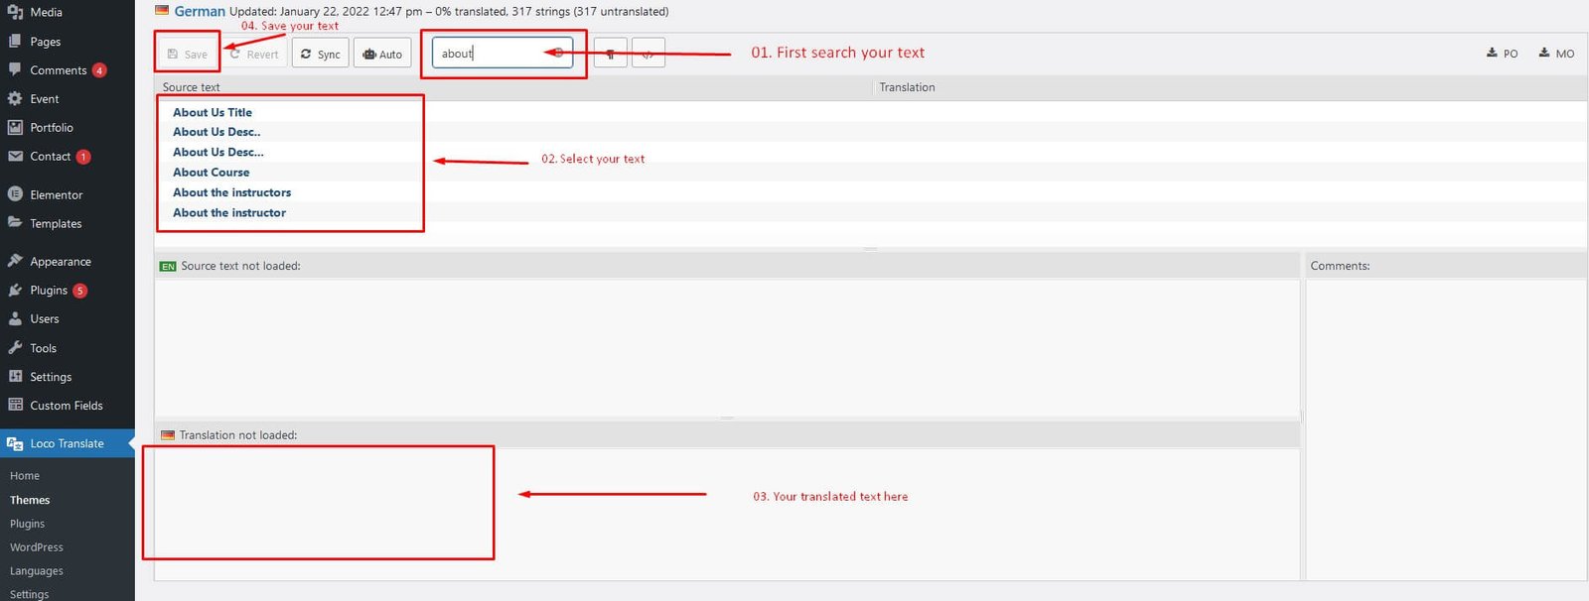Image resolution: width=1589 pixels, height=601 pixels.
Task: Open Comments in the admin sidebar
Action: click(58, 70)
